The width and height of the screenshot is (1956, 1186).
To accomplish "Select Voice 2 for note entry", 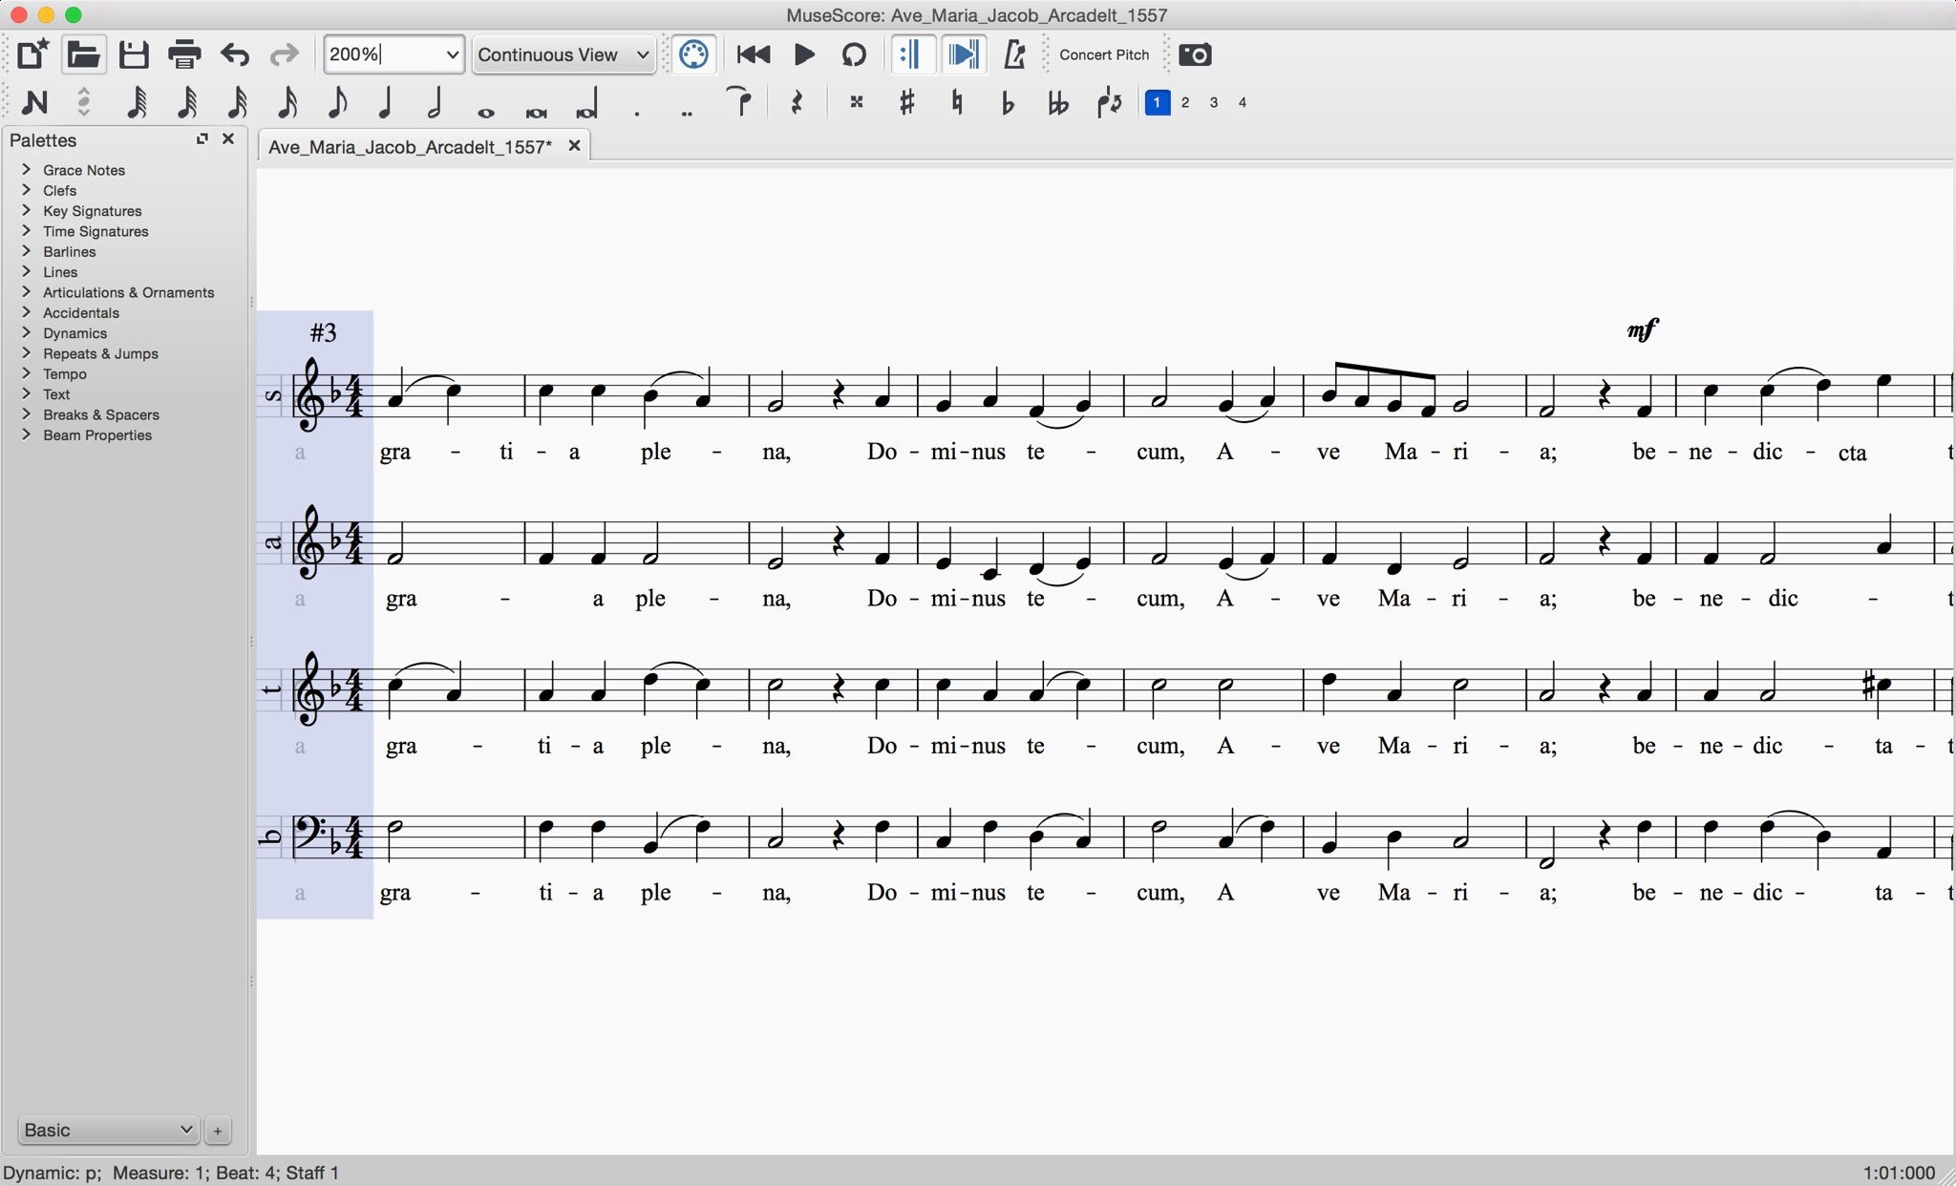I will click(1184, 102).
